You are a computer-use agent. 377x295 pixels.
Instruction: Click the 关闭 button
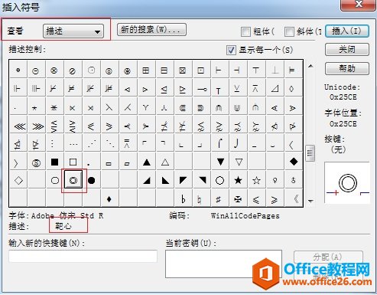347,49
